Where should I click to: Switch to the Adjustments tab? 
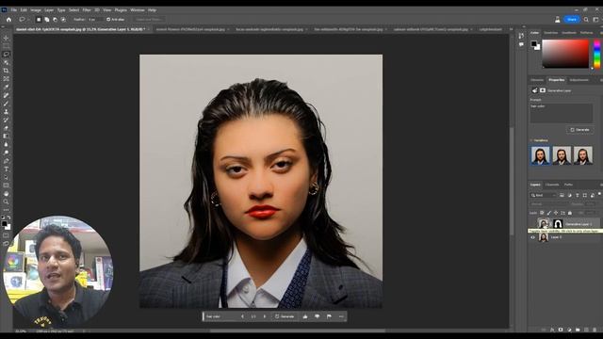pyautogui.click(x=579, y=80)
